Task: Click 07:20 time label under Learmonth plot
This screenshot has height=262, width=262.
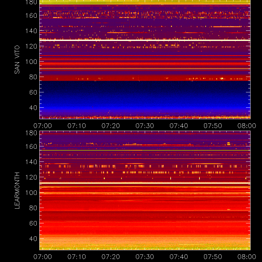Action: (111, 257)
